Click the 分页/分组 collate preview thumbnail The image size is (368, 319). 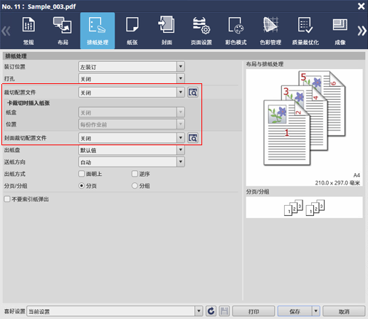click(304, 207)
